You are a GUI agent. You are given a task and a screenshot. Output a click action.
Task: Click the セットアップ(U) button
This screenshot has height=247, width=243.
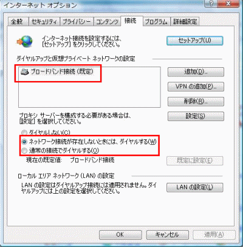pos(195,41)
